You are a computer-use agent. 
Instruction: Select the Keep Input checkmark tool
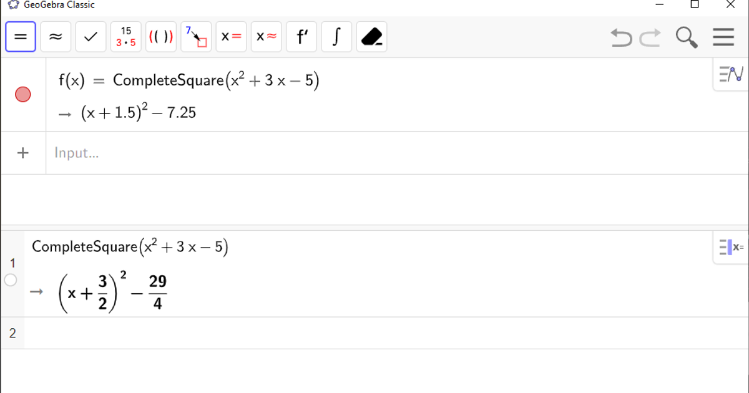pos(90,36)
